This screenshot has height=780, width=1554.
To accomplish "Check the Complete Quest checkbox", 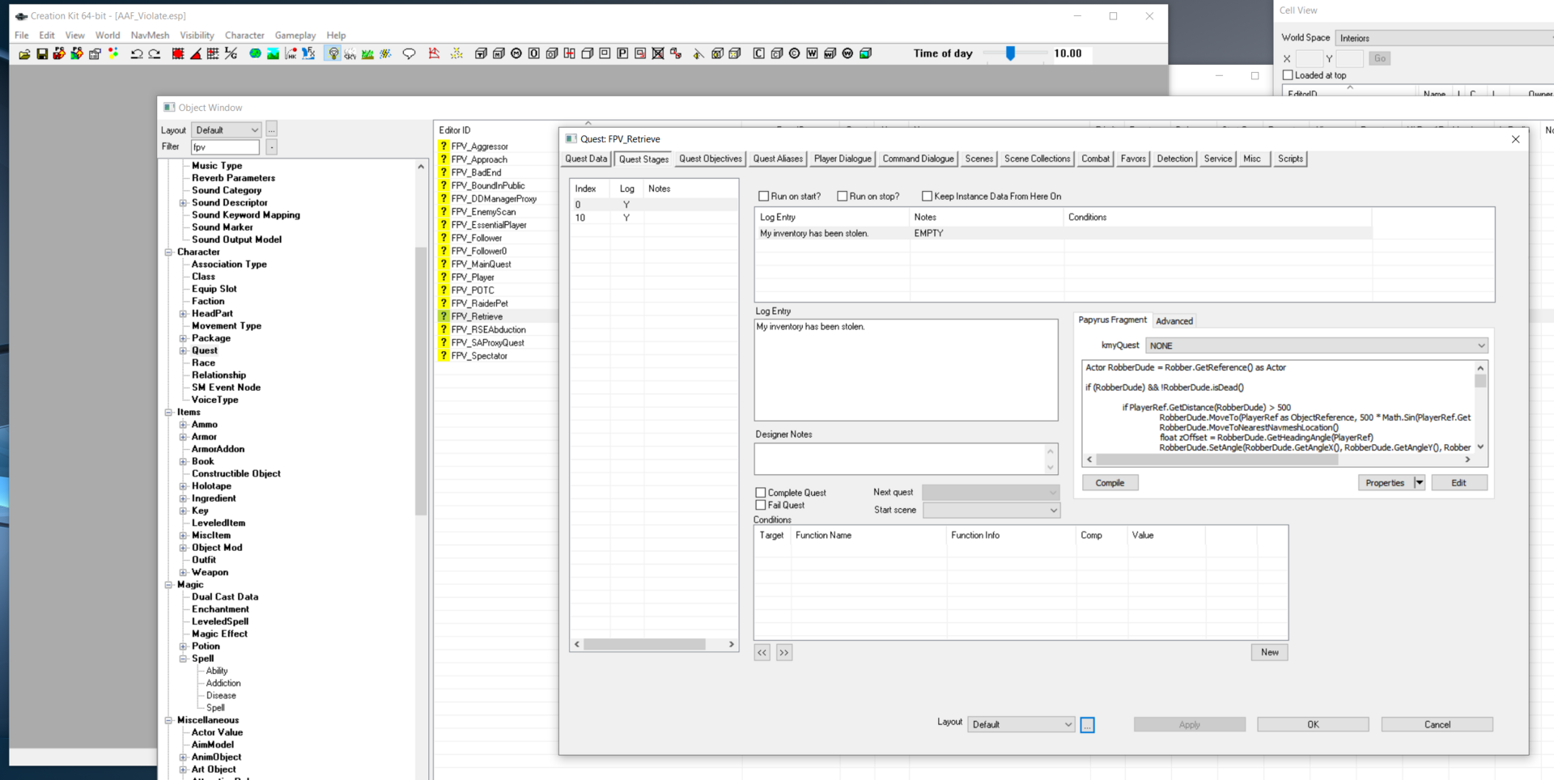I will 761,492.
